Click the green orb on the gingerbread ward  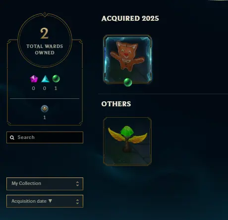pos(128,82)
